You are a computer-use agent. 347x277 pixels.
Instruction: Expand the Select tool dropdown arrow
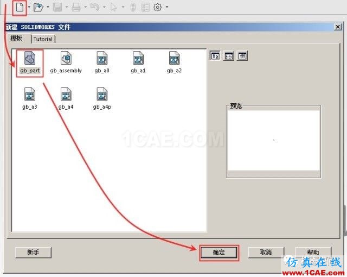click(x=123, y=7)
